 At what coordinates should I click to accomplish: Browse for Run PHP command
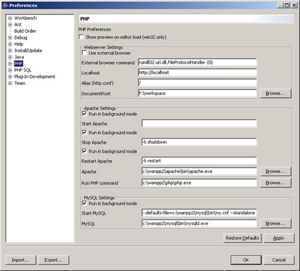275,183
